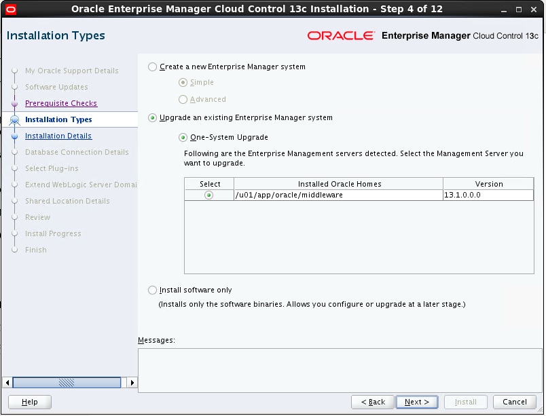Close the installer window
This screenshot has width=546, height=416.
534,10
